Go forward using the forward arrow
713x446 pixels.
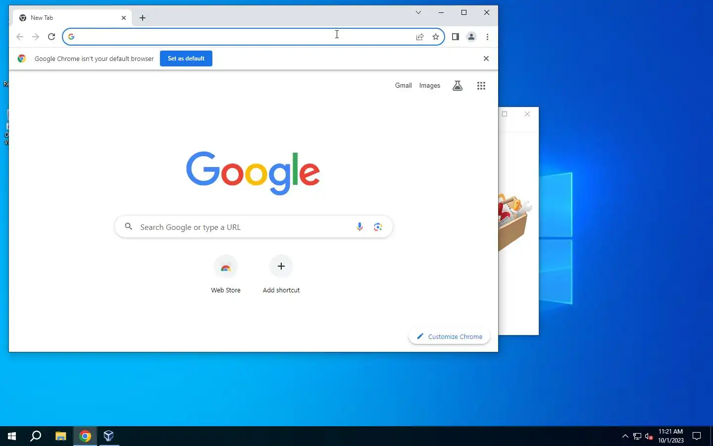[x=36, y=37]
